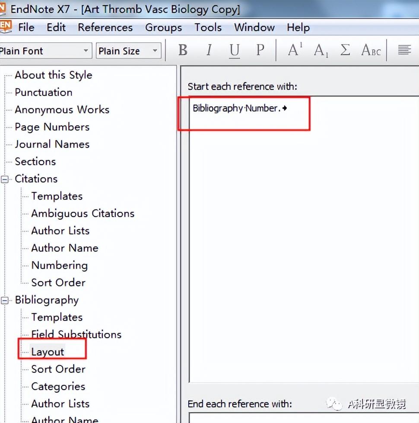419x423 pixels.
Task: Open Author Lists under Bibliography
Action: (x=60, y=404)
